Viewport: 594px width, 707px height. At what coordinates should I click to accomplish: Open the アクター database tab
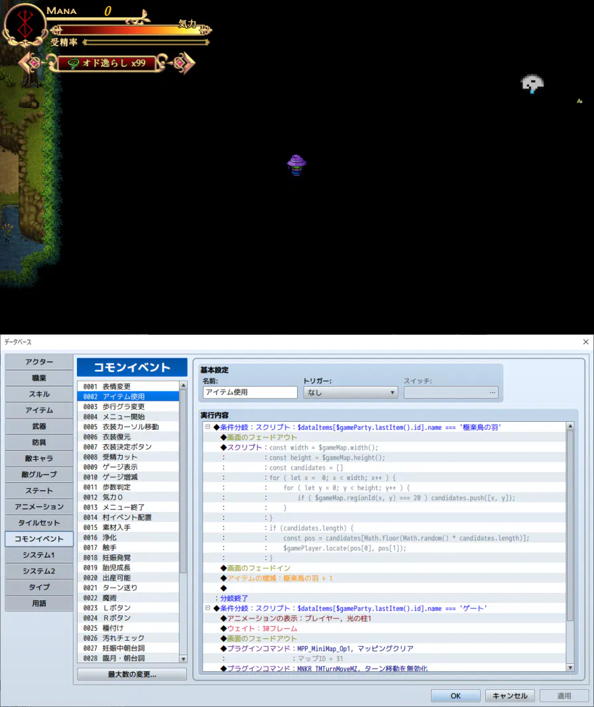click(39, 361)
